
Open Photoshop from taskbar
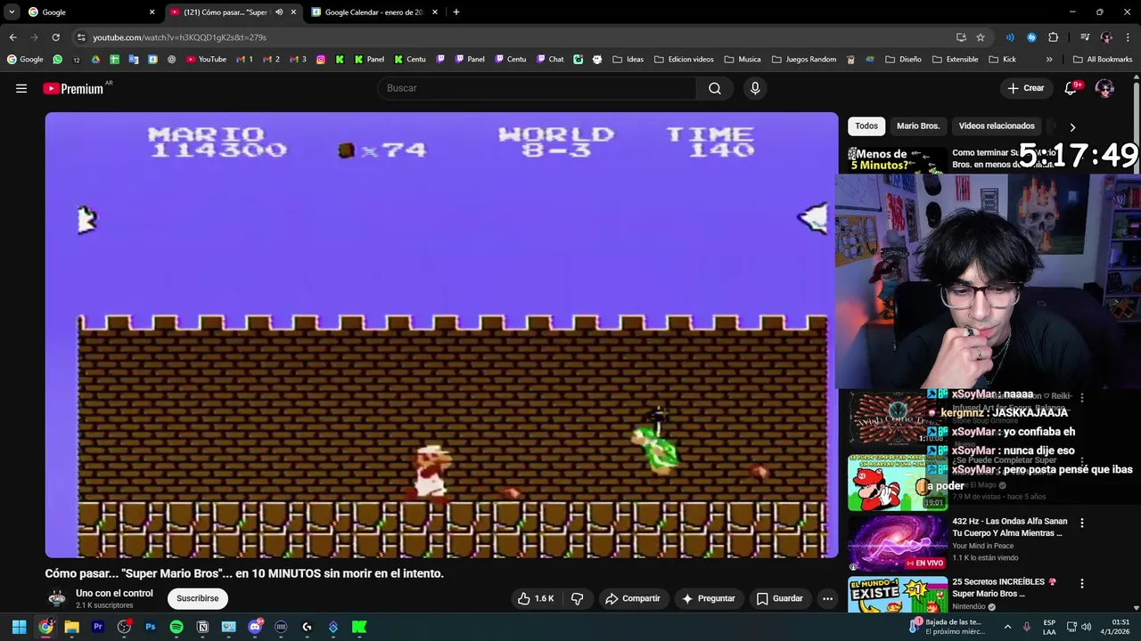[x=150, y=627]
